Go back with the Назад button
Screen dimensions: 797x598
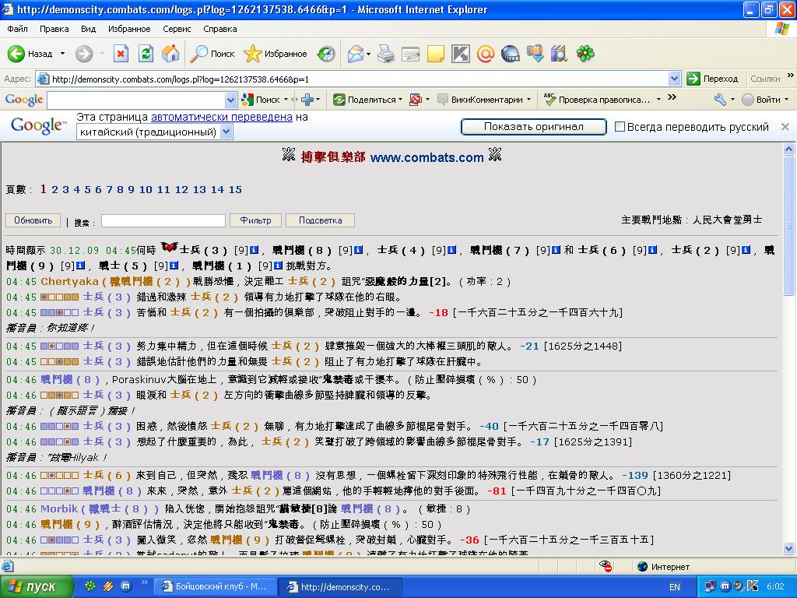click(30, 54)
